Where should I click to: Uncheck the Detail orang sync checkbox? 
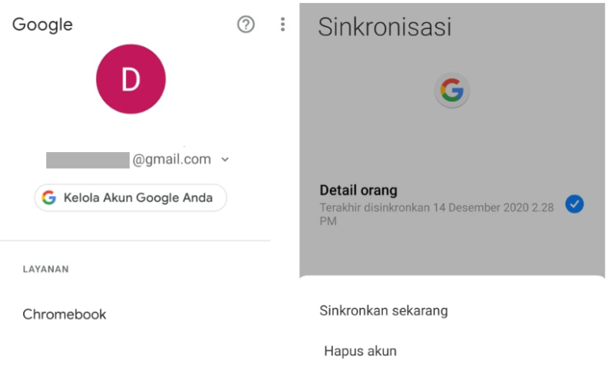[x=574, y=204]
